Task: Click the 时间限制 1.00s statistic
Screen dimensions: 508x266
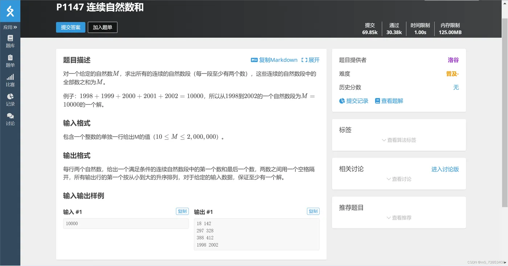Action: tap(420, 29)
